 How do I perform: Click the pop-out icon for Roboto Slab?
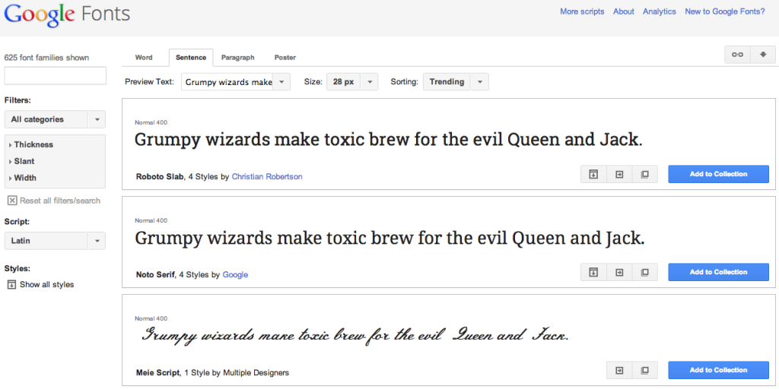[x=645, y=174]
